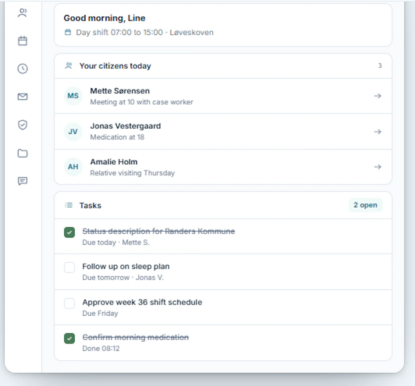
Task: Click Approve week 36 shift schedule title
Action: (x=142, y=302)
